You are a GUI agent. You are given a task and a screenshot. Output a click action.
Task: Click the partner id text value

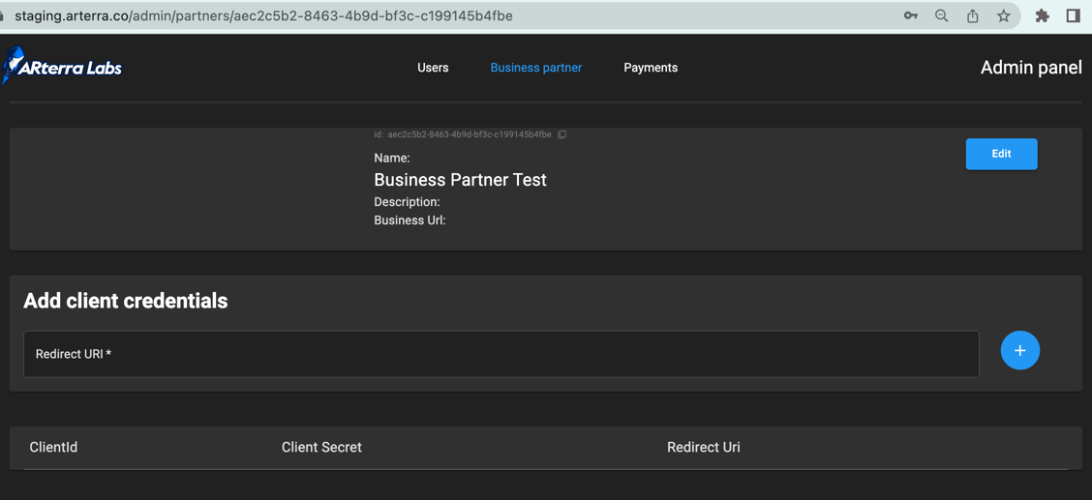[x=470, y=134]
